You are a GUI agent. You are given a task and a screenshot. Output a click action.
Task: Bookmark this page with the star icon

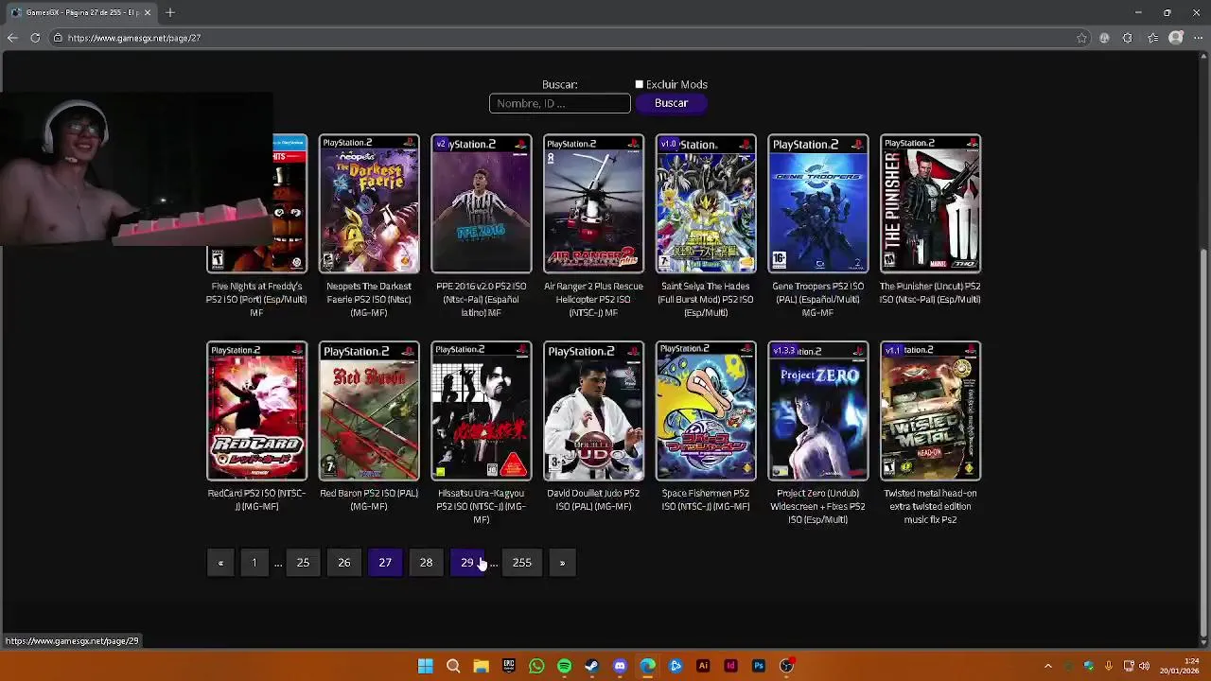(x=1081, y=38)
